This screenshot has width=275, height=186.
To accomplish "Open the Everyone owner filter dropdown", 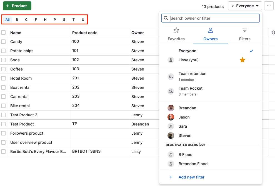I will pyautogui.click(x=245, y=6).
